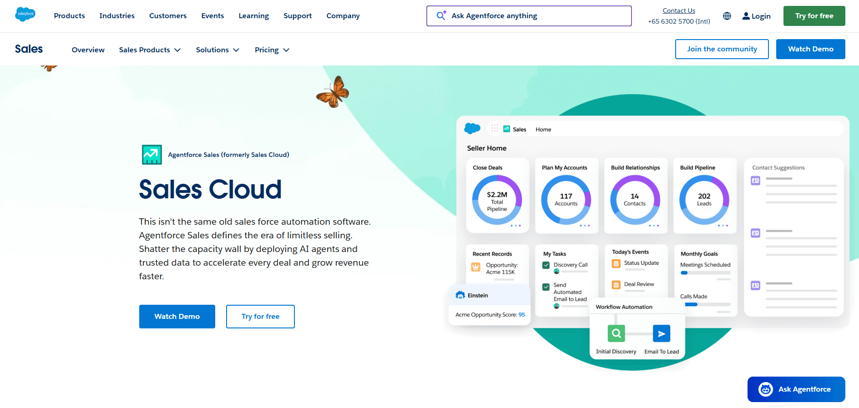Click the globe language selector icon
This screenshot has height=408, width=859.
727,16
